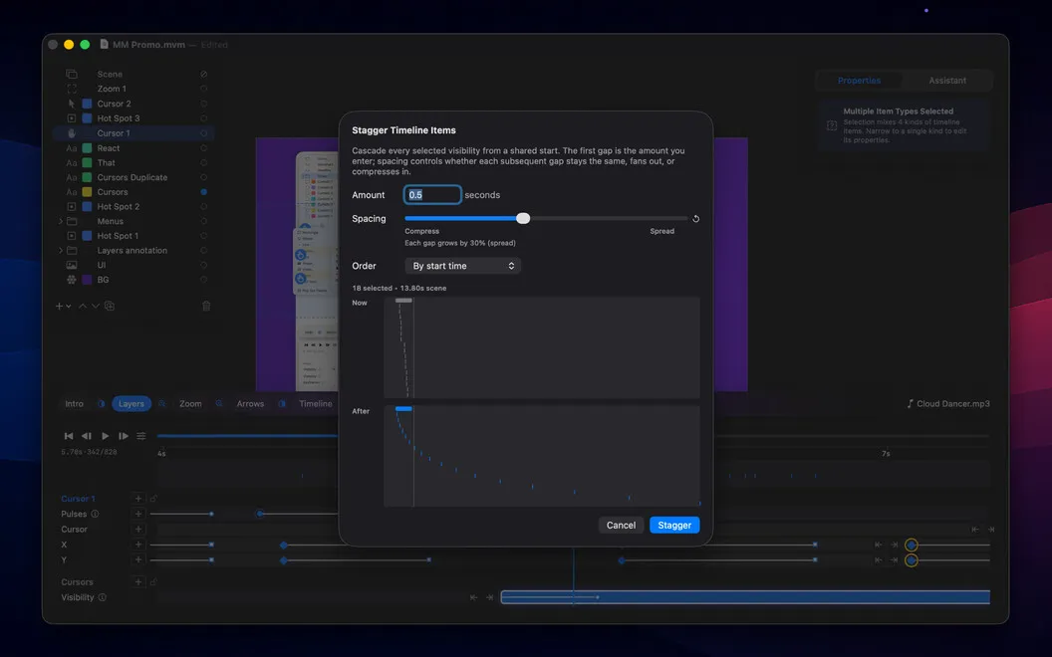1052x657 pixels.
Task: Step back one frame
Action: [87, 436]
